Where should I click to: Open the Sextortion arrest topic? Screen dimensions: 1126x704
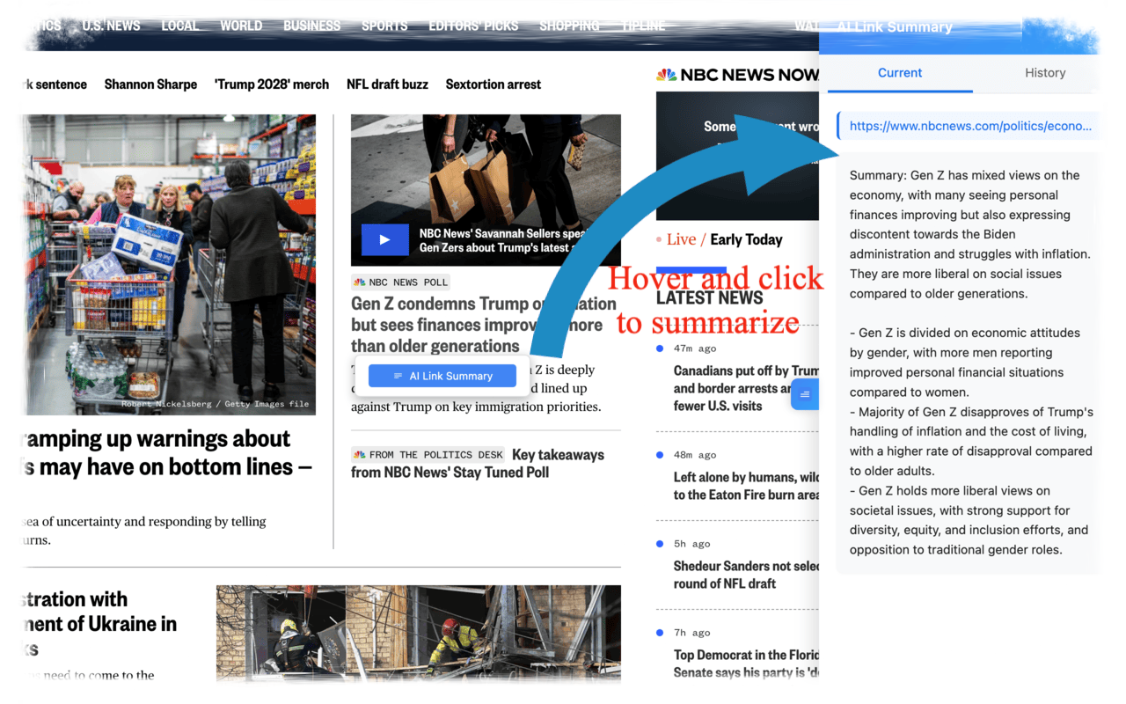tap(494, 84)
